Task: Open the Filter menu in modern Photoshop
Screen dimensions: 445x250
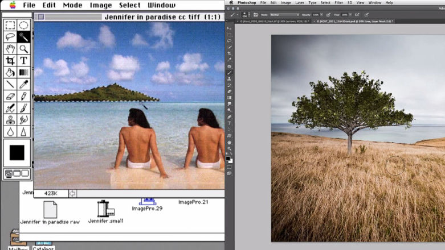Action: pos(338,2)
